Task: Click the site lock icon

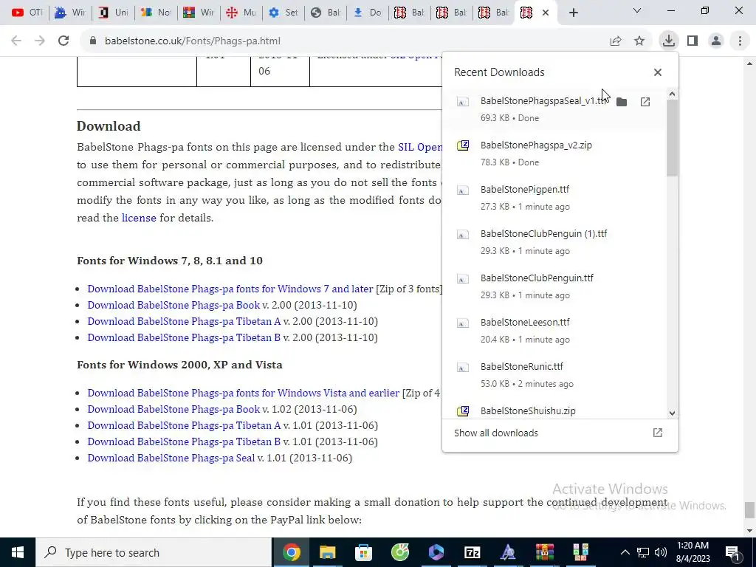Action: tap(93, 41)
